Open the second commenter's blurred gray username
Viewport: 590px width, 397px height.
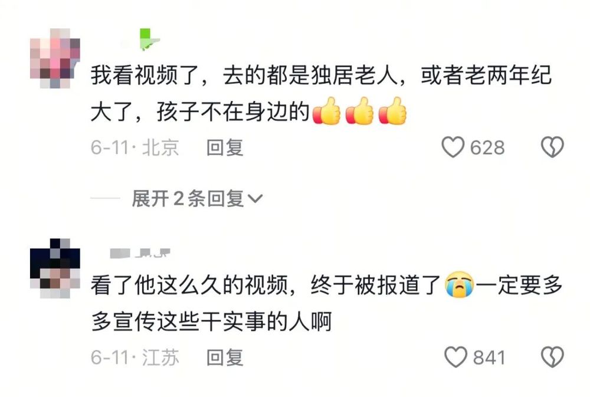tap(140, 253)
